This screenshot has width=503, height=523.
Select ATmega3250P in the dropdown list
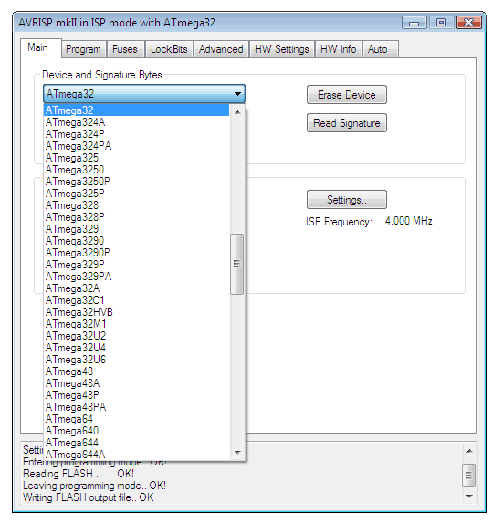point(136,182)
